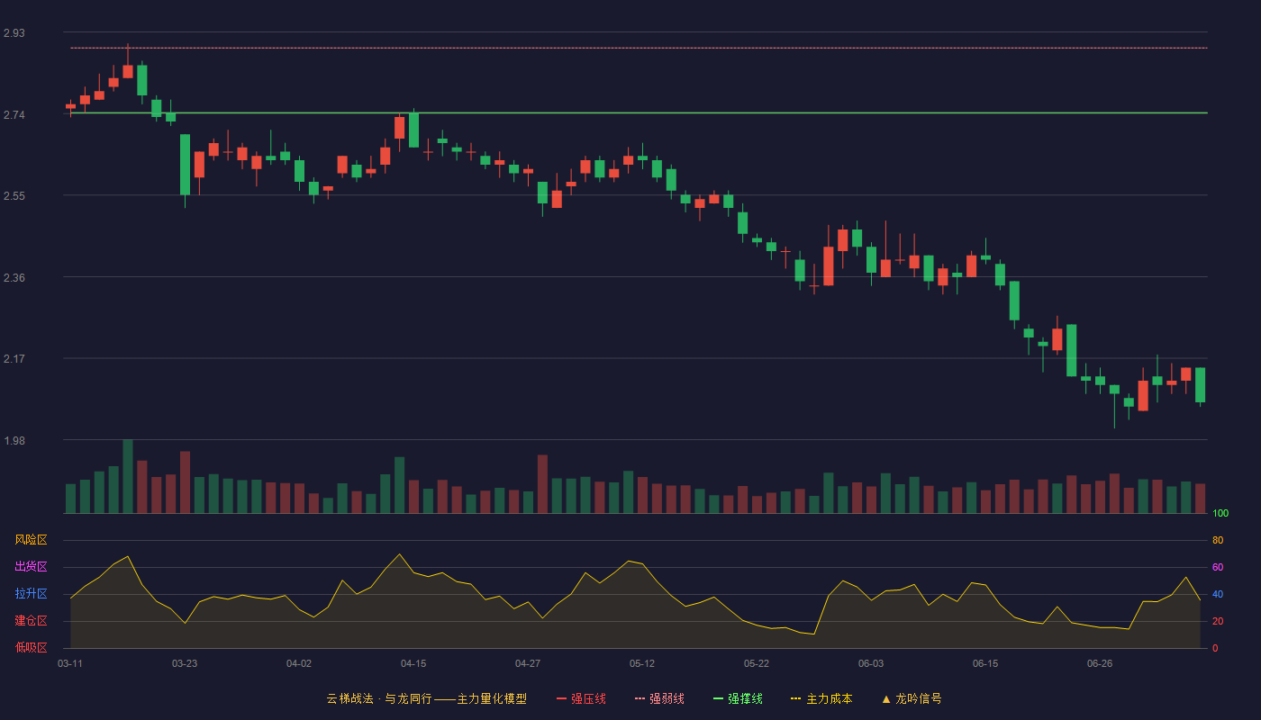Click the 2.74 price axis label
The width and height of the screenshot is (1261, 720).
[x=14, y=114]
